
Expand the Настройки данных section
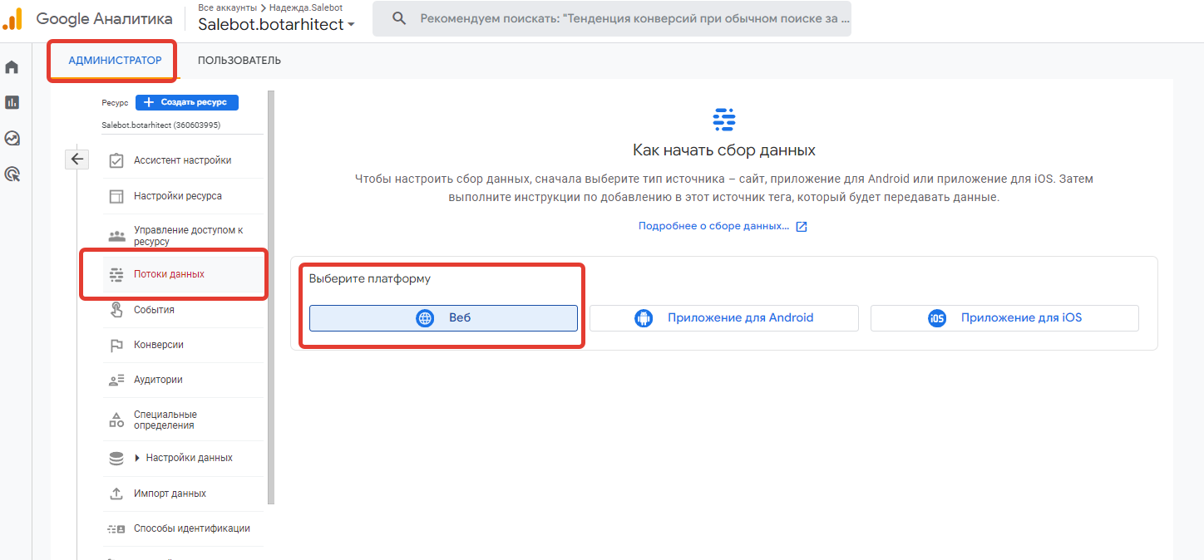click(x=137, y=458)
